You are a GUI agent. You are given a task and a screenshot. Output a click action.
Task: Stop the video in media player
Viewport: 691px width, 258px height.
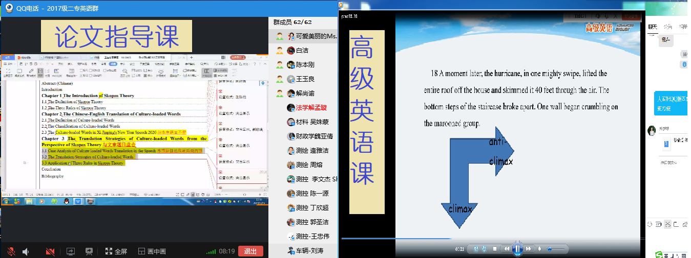[495, 249]
